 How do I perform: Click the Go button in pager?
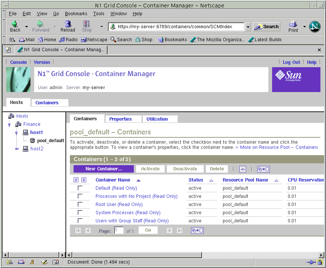148,230
